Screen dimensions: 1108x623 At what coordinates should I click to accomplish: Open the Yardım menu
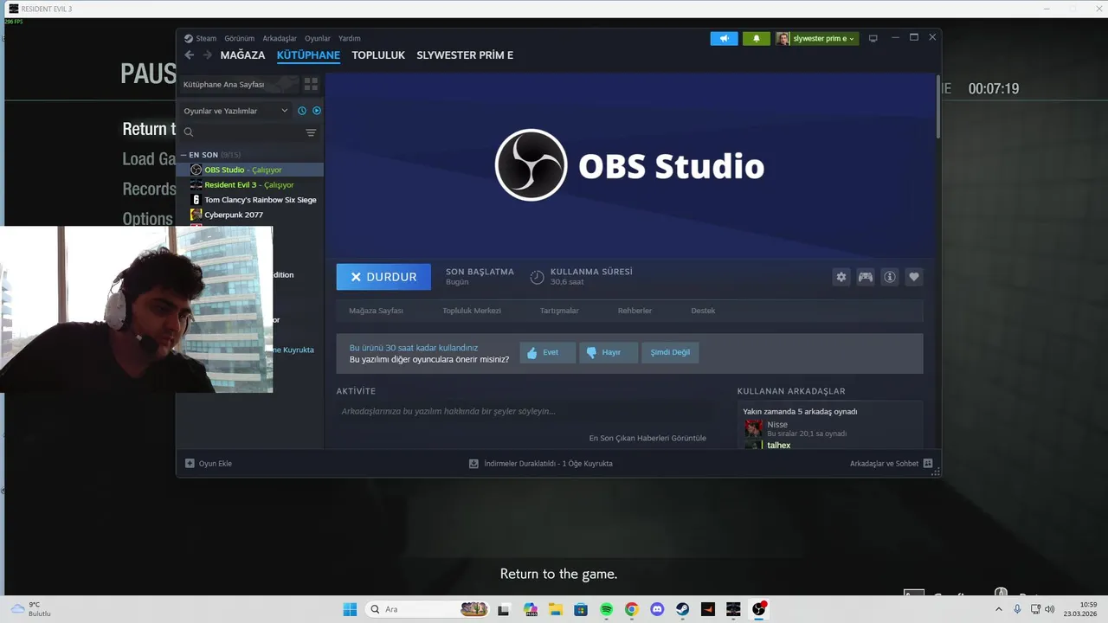350,38
